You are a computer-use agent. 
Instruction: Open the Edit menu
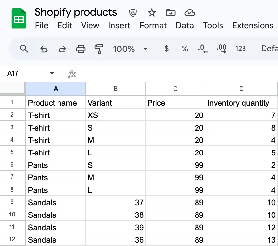click(65, 25)
